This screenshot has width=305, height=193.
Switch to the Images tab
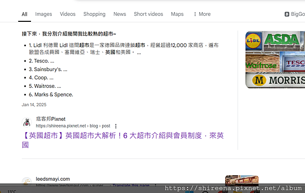pos(44,14)
